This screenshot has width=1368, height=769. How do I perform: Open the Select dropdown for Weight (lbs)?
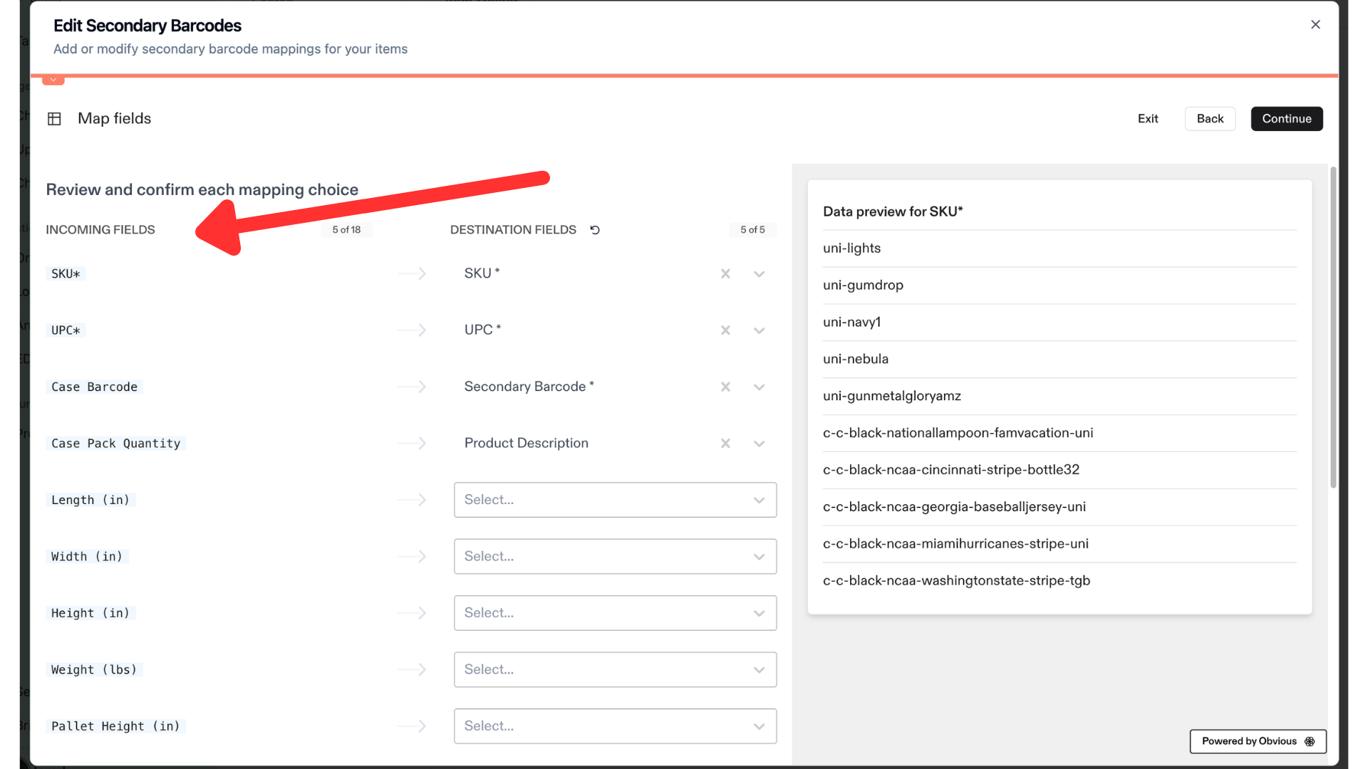615,670
